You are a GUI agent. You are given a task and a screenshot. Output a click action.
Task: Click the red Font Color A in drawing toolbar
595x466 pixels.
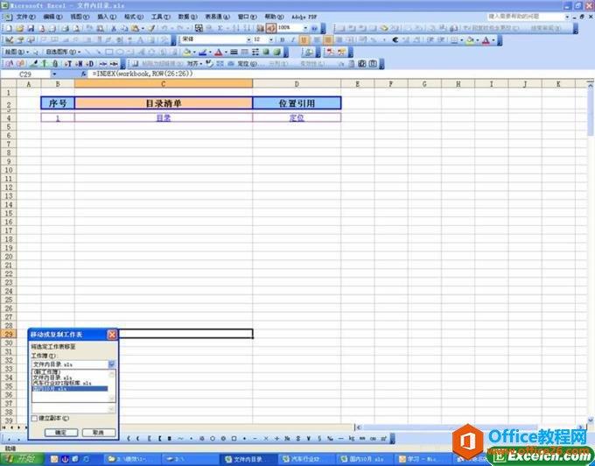[x=218, y=52]
